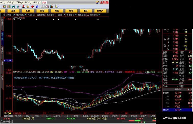Click 选择股票 toolbar item

(41, 15)
